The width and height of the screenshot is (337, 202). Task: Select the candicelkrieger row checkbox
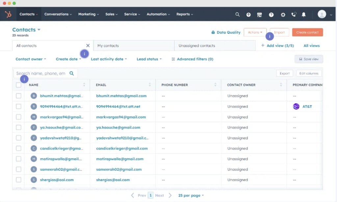pyautogui.click(x=18, y=148)
